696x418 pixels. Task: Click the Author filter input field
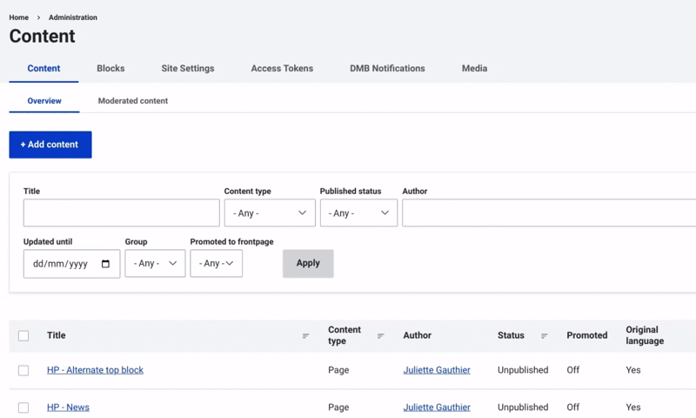click(x=548, y=213)
